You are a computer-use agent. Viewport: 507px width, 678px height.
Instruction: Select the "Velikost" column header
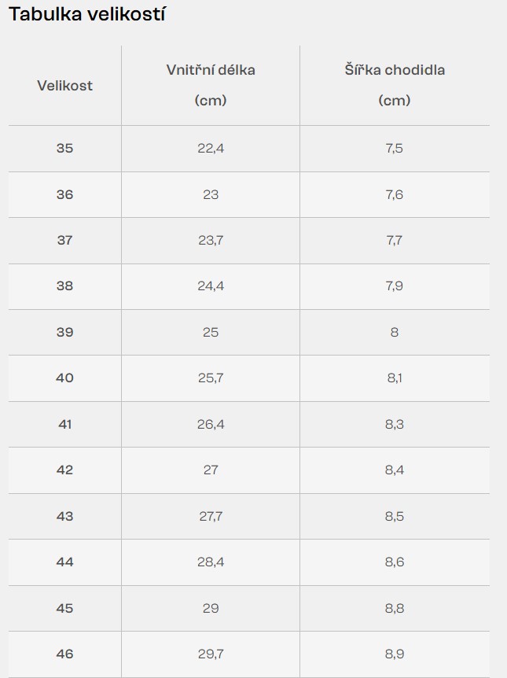tap(64, 85)
